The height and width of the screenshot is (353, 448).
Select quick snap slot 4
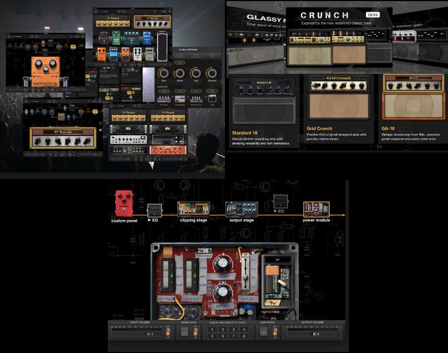(244, 330)
